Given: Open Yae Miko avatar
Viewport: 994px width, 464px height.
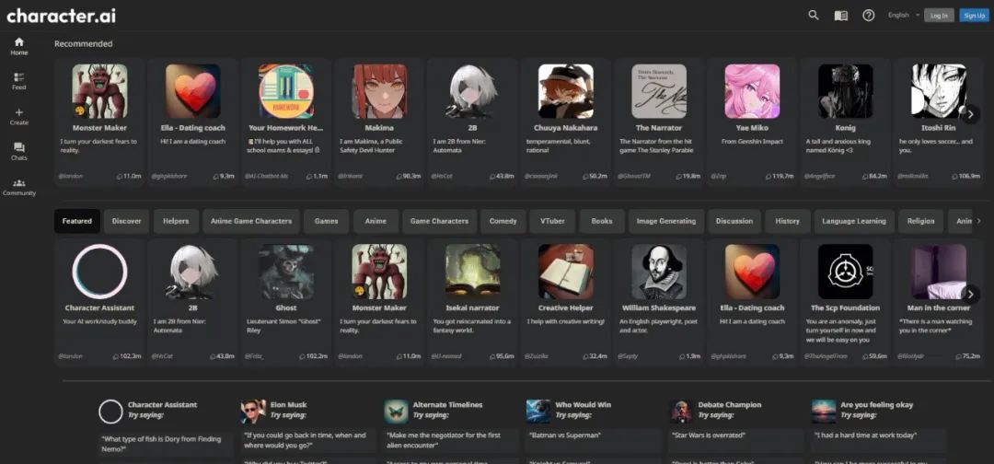Looking at the screenshot, I should coord(752,90).
